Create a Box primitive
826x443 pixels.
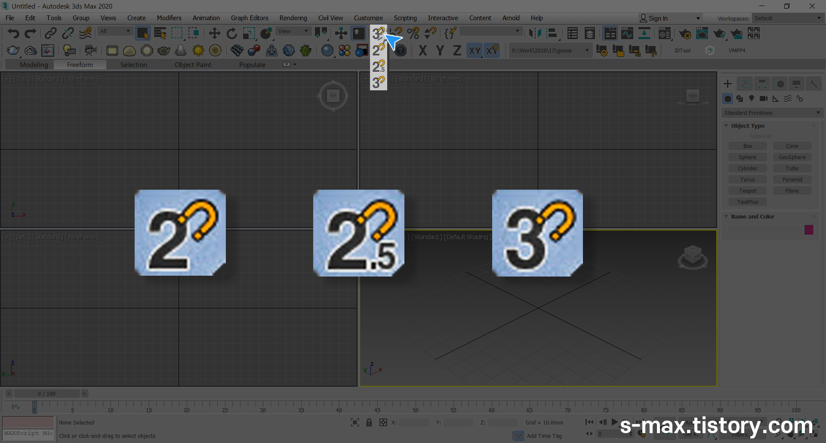(x=748, y=146)
